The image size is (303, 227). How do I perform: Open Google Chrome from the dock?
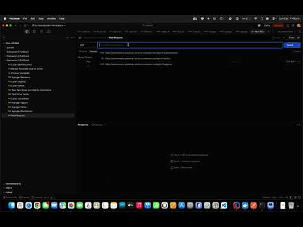37,206
